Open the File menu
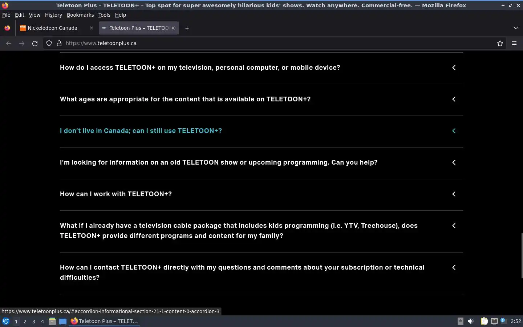The height and width of the screenshot is (327, 523). pos(6,15)
